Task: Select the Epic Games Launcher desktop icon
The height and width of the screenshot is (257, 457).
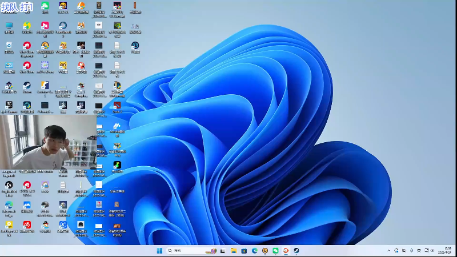Action: [9, 106]
